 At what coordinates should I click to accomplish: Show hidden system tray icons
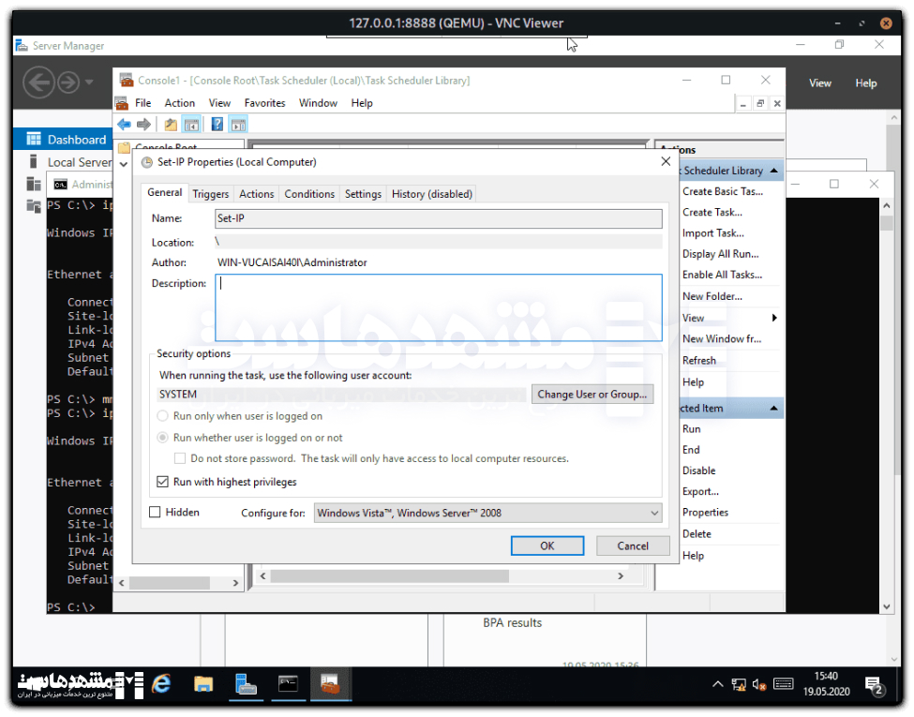718,685
